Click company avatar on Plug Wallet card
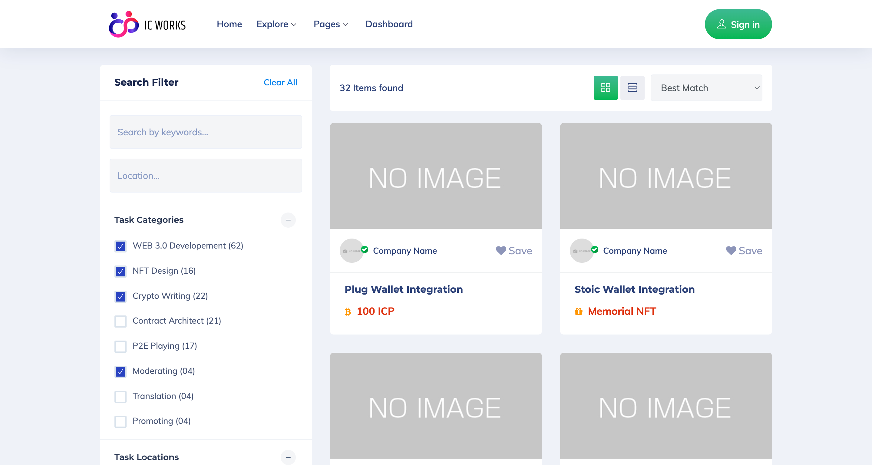The image size is (872, 465). click(351, 251)
